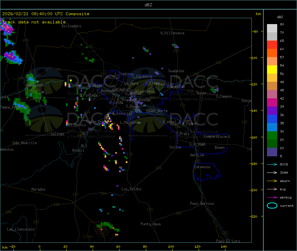Click the dBZ title at top
Viewport: 297px width, 251px height.
148,5
